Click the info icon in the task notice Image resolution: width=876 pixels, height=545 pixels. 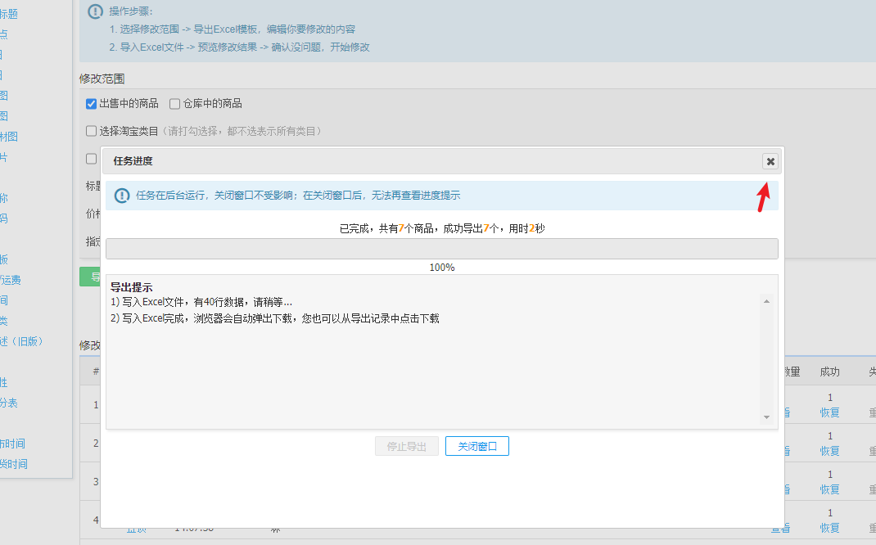pyautogui.click(x=122, y=196)
